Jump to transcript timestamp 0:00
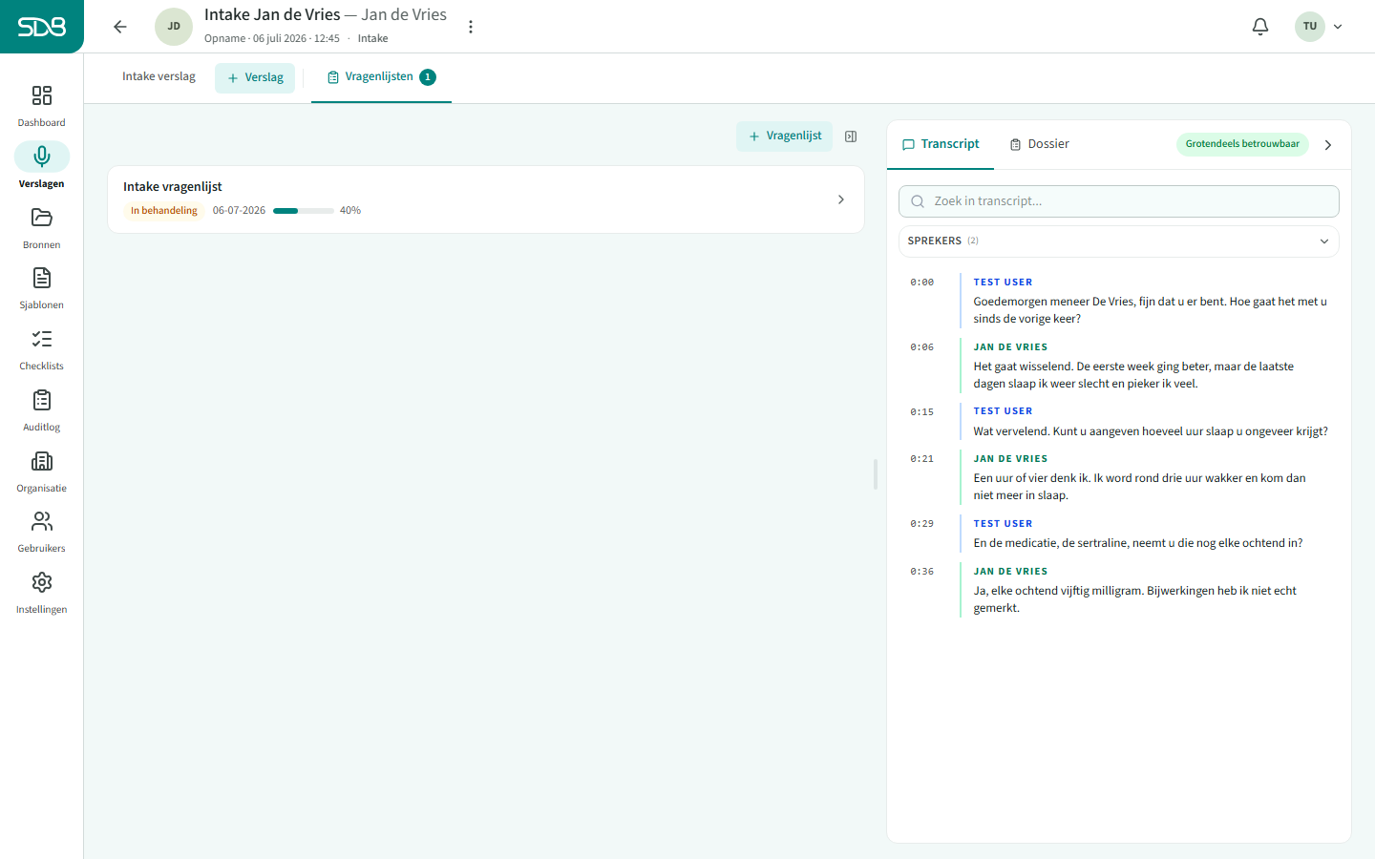 pos(922,283)
